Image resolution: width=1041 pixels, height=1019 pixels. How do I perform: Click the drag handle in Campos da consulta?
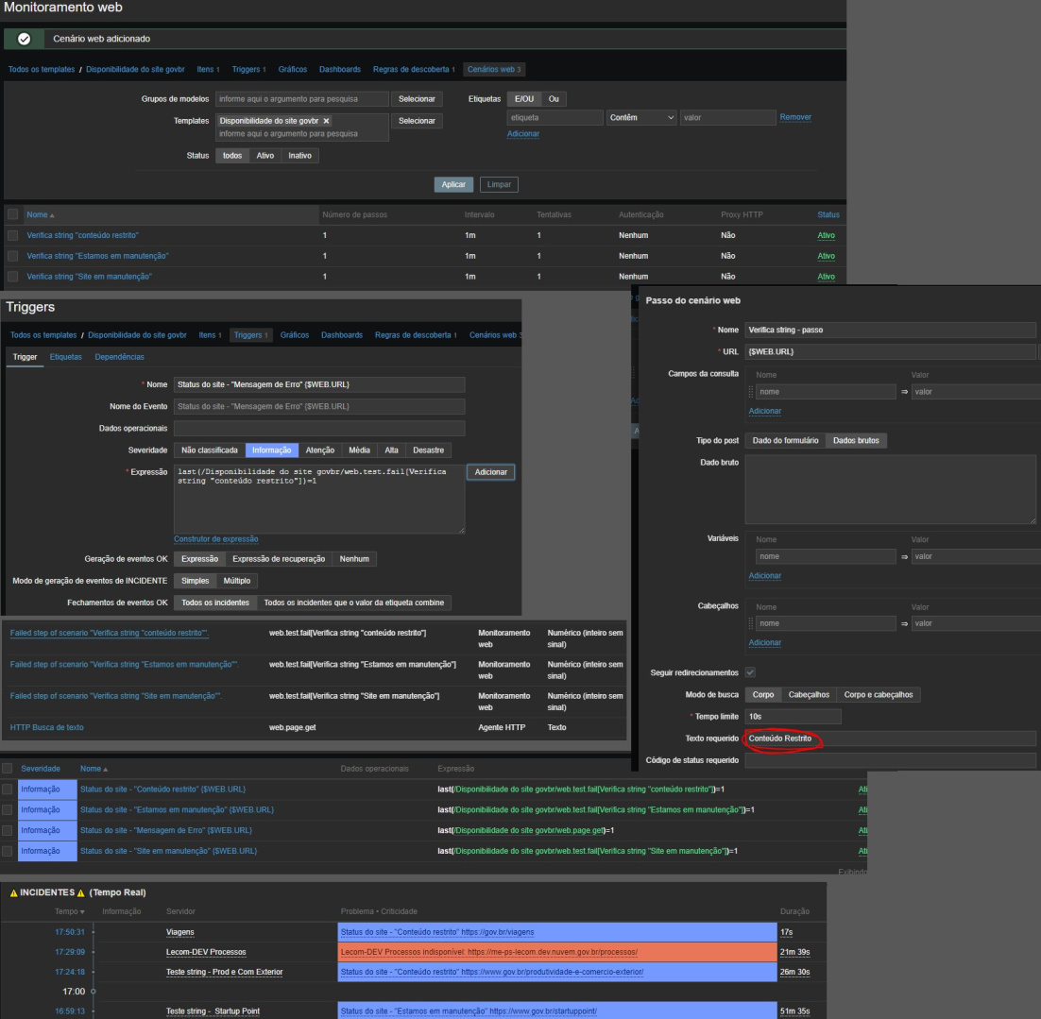click(x=752, y=392)
